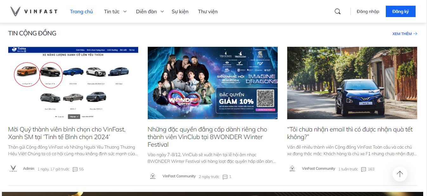Open article title about 8WONDER Winter Festival
The width and height of the screenshot is (427, 196).
[207, 137]
